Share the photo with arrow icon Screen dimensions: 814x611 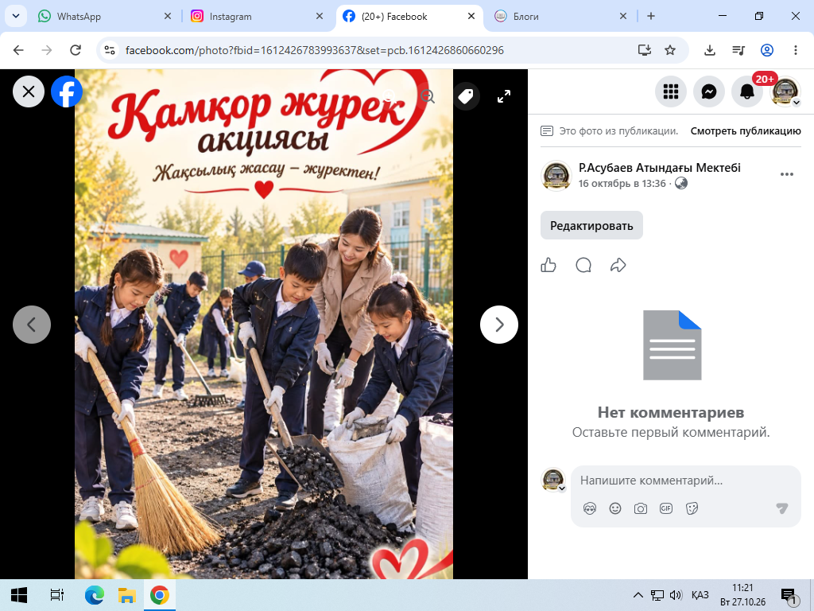(x=618, y=265)
